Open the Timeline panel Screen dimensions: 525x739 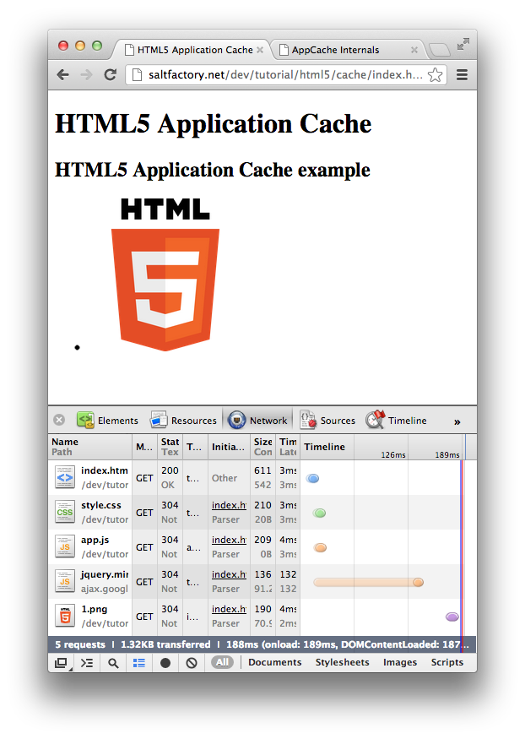click(396, 420)
